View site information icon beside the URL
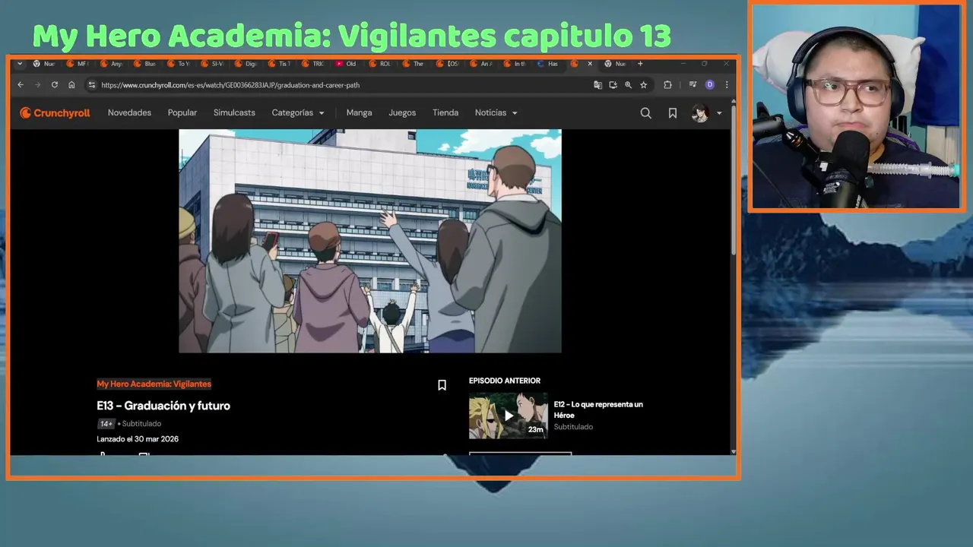Screen dimensions: 973x547 coord(92,85)
